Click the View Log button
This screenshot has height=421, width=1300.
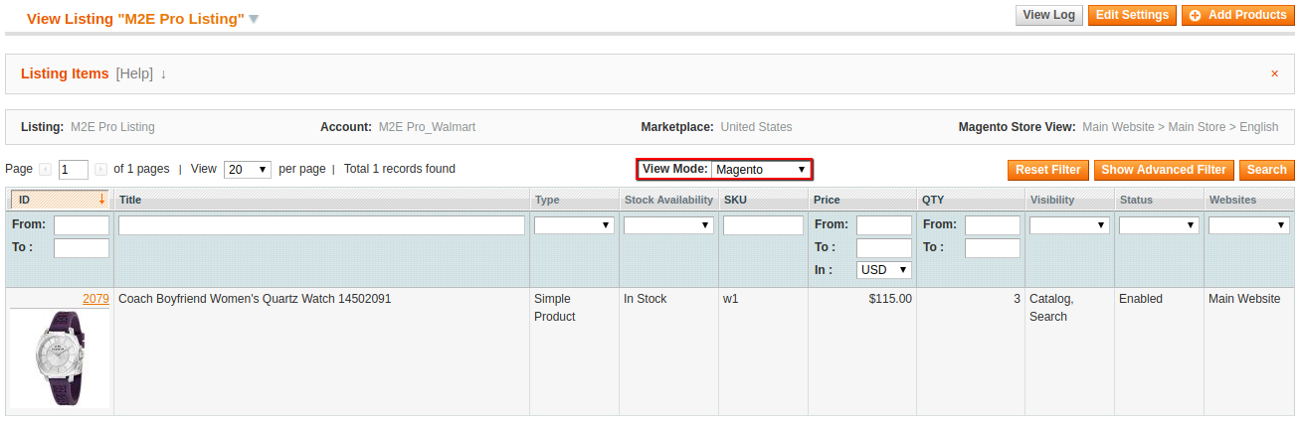(1049, 15)
